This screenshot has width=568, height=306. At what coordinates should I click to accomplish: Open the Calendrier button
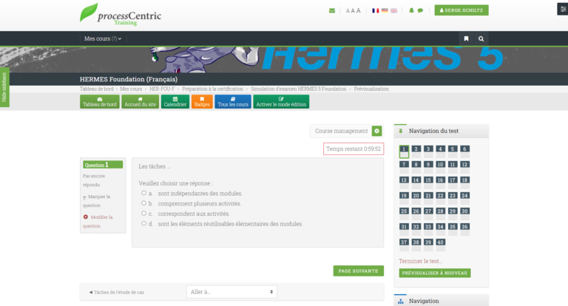175,102
